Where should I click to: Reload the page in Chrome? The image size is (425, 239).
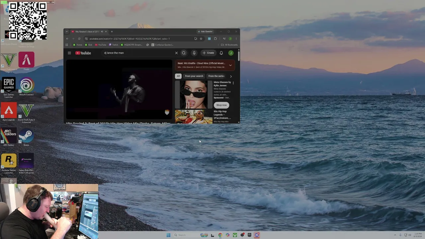(79, 39)
